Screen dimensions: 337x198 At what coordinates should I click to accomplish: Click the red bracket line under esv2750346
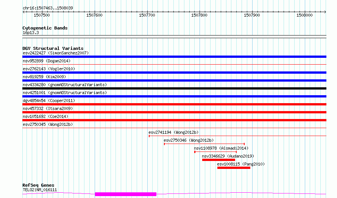204,144
